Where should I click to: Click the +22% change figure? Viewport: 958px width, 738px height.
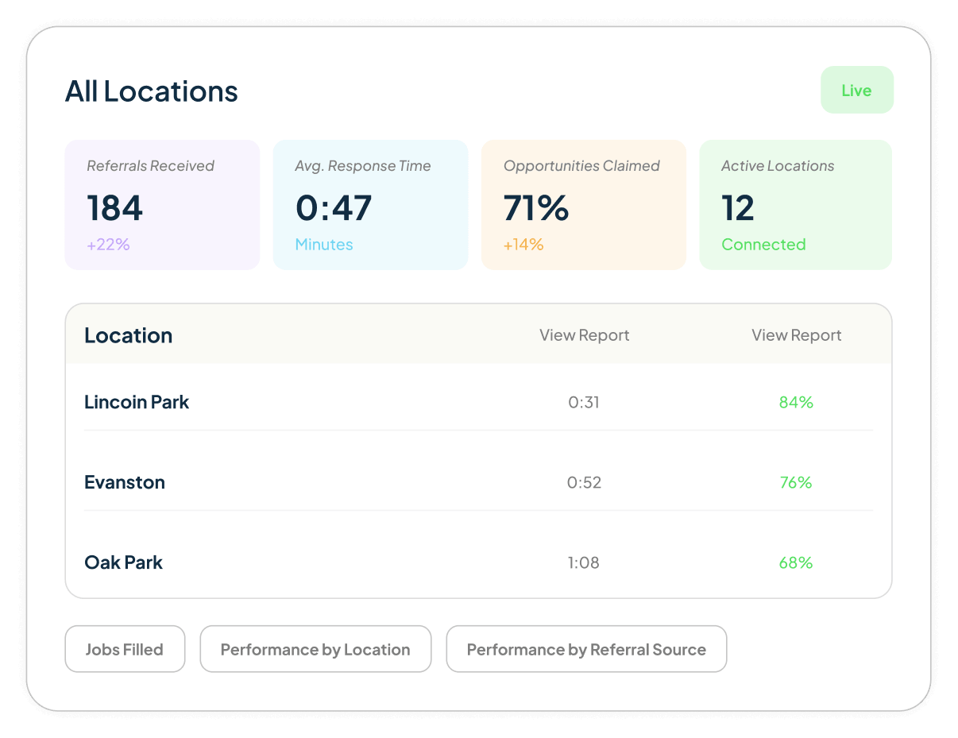[x=108, y=245]
